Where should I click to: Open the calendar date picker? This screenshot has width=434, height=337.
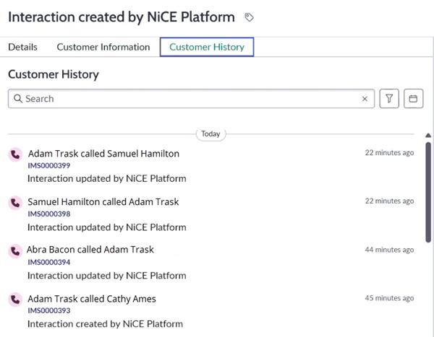[x=413, y=99]
